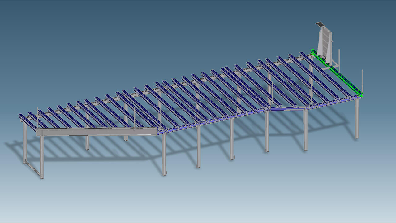Select the angled blue edge segment joining two frame sections
This screenshot has height=223, width=396.
(288, 108)
